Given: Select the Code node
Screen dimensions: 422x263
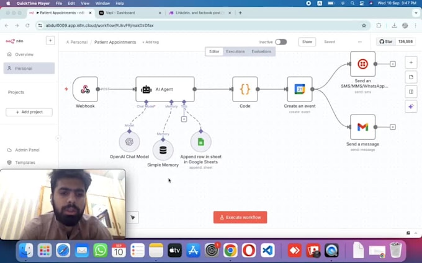Looking at the screenshot, I should (245, 89).
